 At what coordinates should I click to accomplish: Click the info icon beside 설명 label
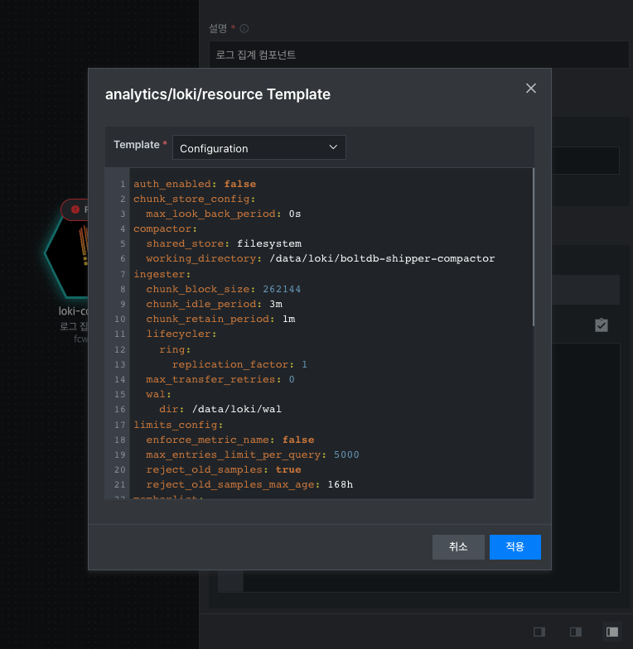click(244, 28)
